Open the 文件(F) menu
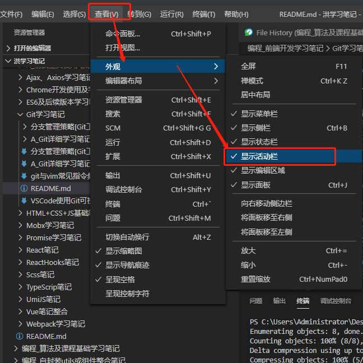Screen dimensions: 363x363 11,15
